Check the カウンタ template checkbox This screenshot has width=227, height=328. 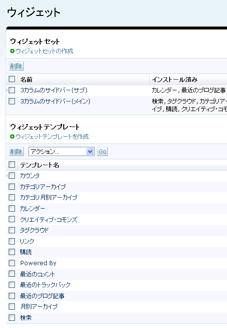(x=12, y=175)
